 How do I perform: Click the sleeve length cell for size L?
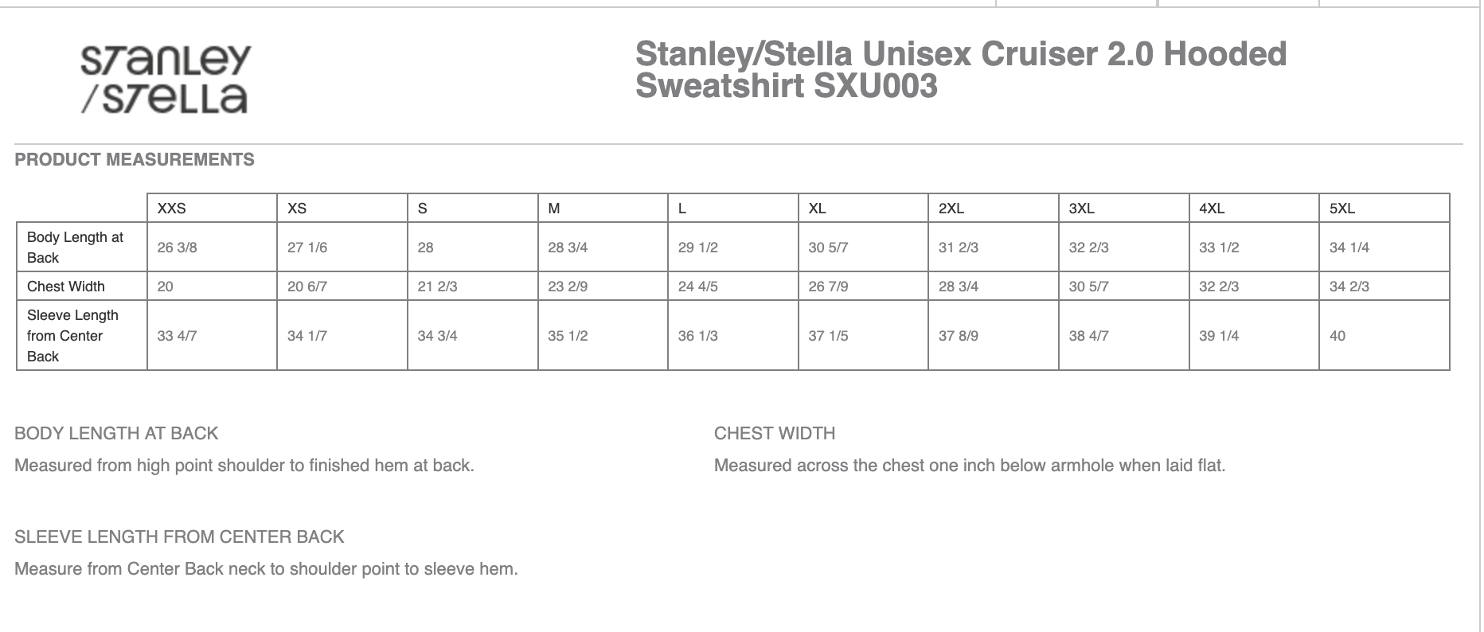point(698,336)
